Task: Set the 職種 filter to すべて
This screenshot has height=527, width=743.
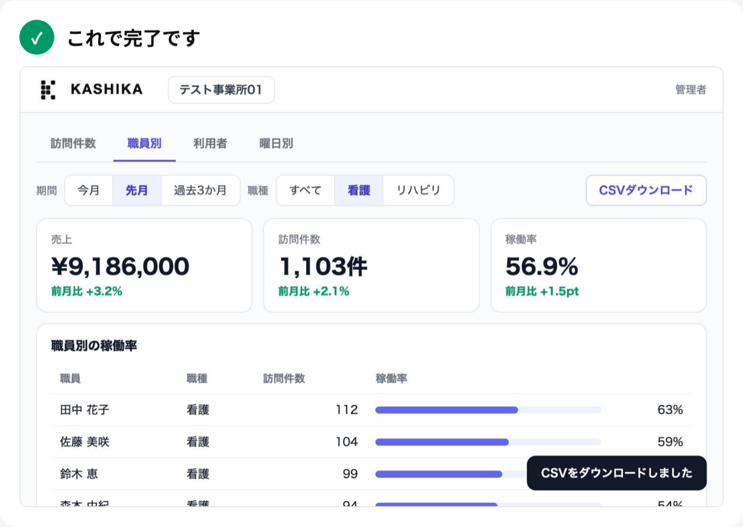Action: point(305,190)
